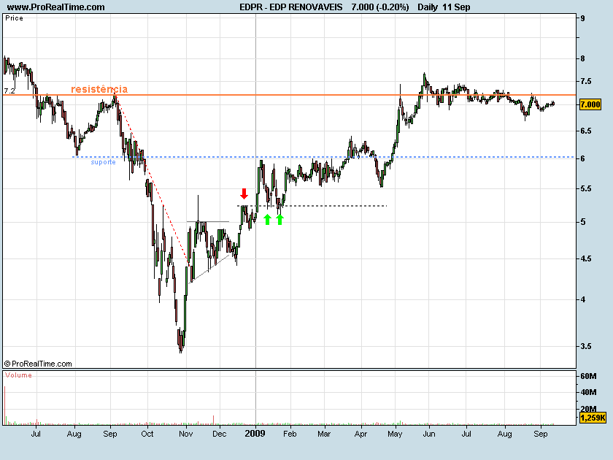The height and width of the screenshot is (460, 613).
Task: Click the 9 price axis label
Action: 583,18
